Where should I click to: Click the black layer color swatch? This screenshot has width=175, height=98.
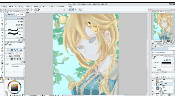pyautogui.click(x=166, y=63)
